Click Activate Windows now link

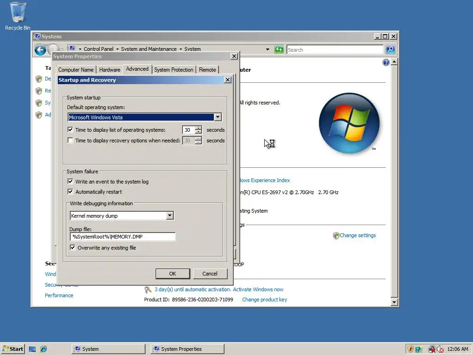(258, 289)
